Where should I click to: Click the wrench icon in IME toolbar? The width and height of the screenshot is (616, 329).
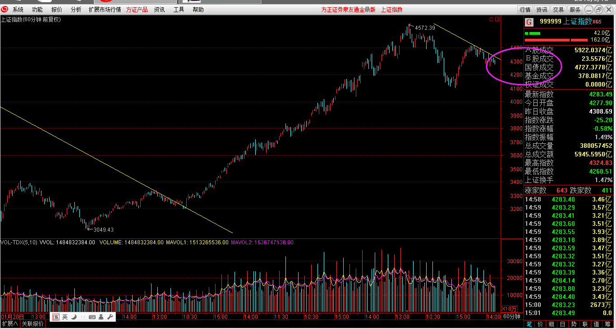pos(110,317)
